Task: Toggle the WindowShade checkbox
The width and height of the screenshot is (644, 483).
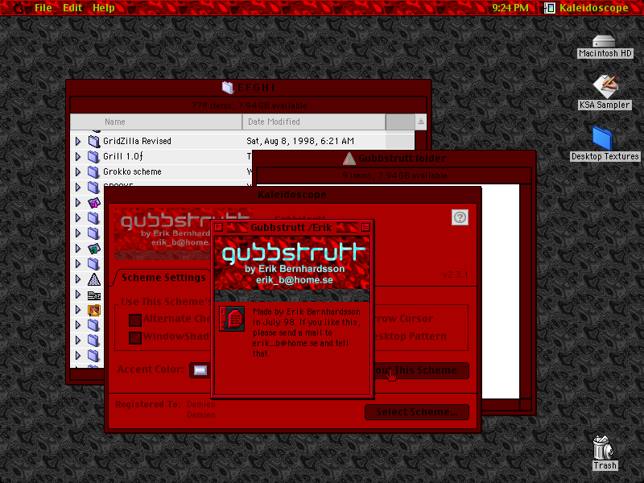Action: [135, 337]
